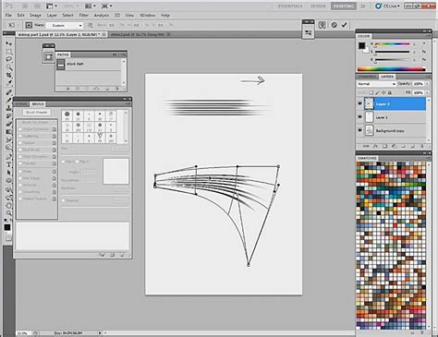Select the Move tool in the toolbox
This screenshot has width=438, height=337.
pos(8,43)
